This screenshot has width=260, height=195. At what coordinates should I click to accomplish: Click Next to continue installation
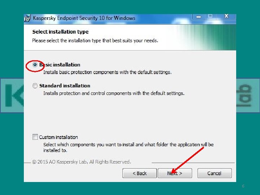pos(175,173)
